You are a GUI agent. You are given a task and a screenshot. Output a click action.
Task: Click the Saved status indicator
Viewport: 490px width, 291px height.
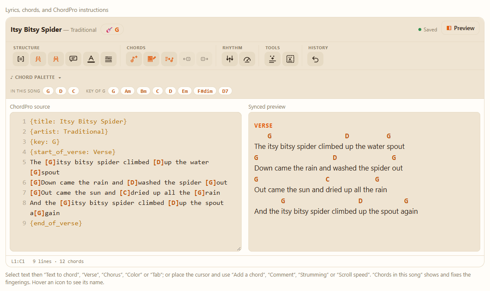click(x=428, y=30)
